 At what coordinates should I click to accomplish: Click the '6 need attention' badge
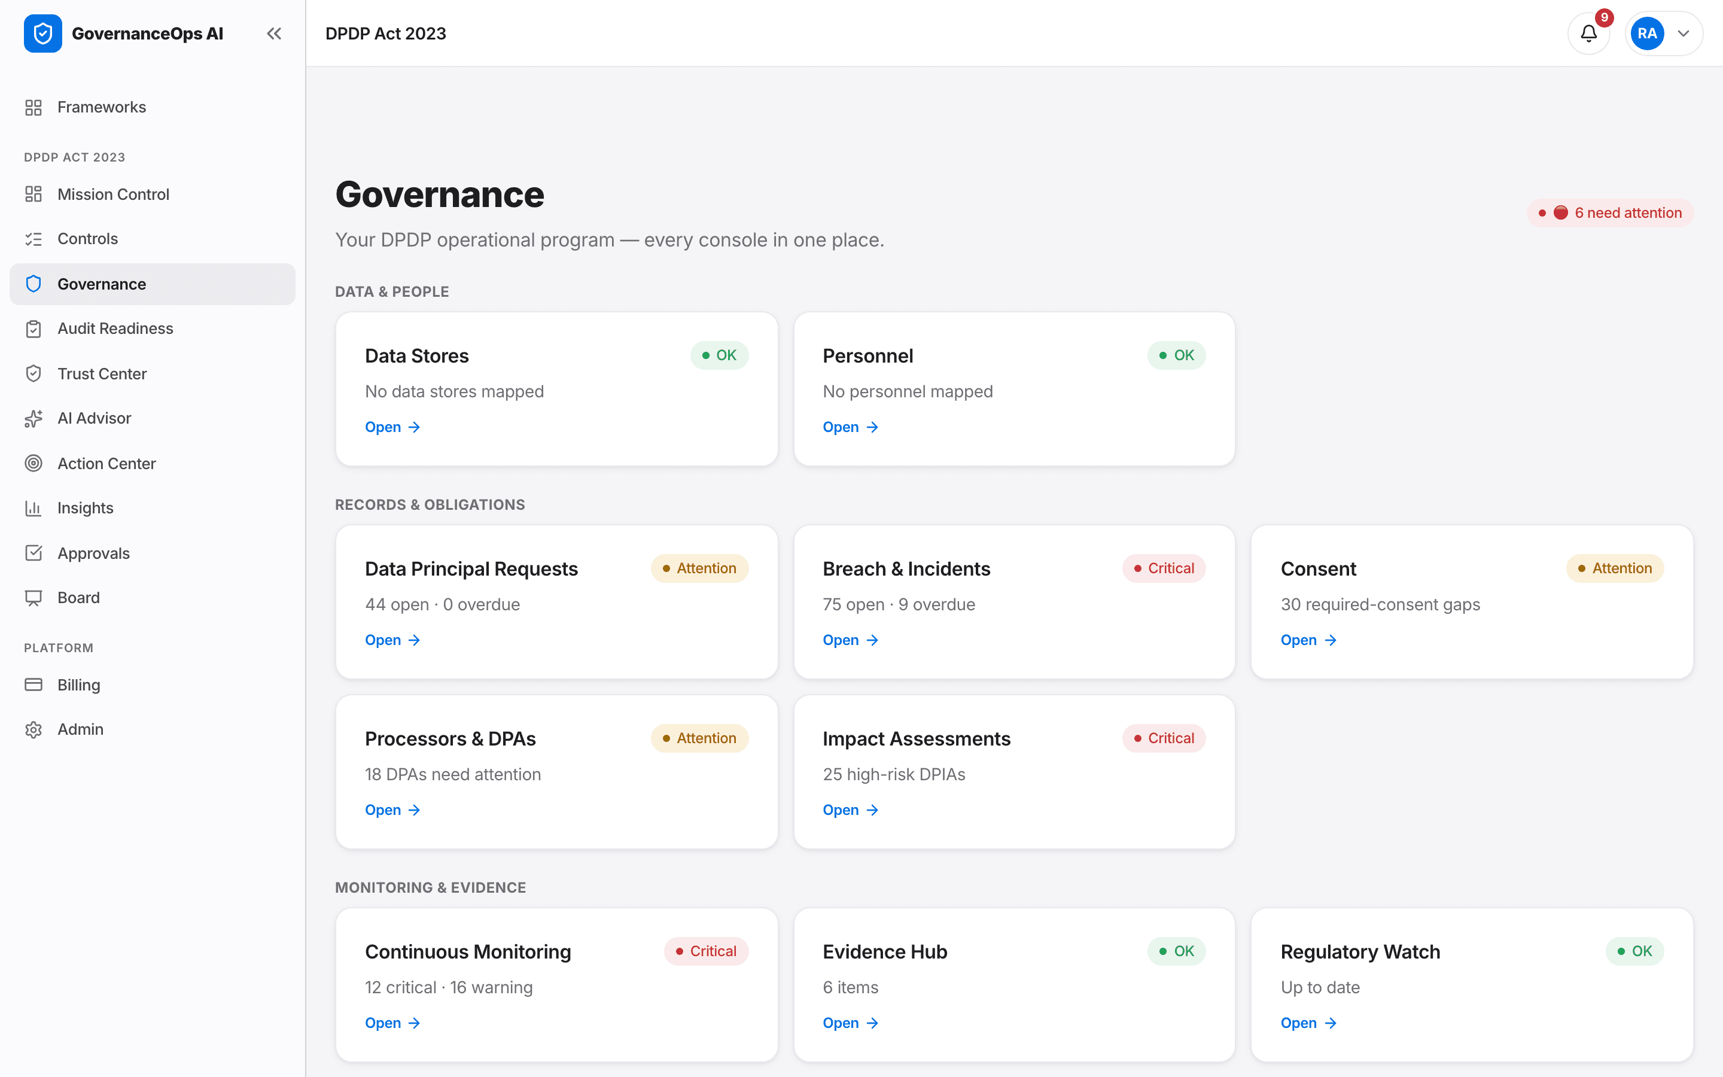[x=1610, y=213]
